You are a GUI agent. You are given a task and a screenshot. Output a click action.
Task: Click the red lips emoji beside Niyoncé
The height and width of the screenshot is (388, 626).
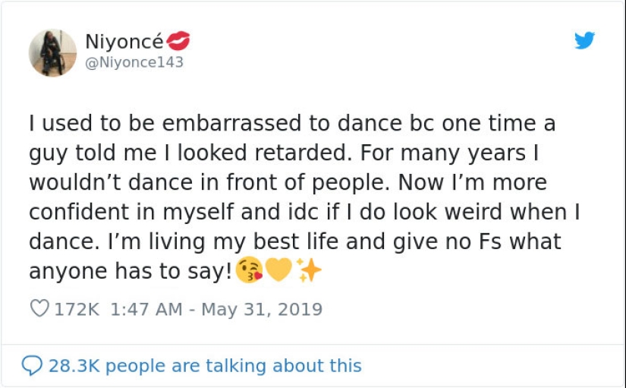tap(177, 40)
